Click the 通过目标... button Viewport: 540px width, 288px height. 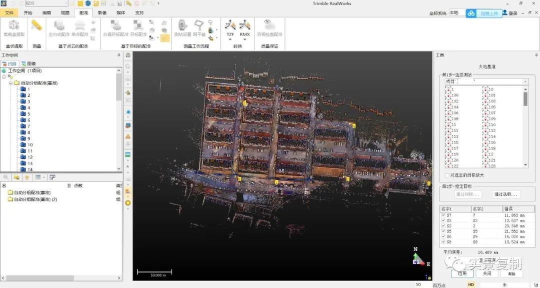pyautogui.click(x=467, y=194)
